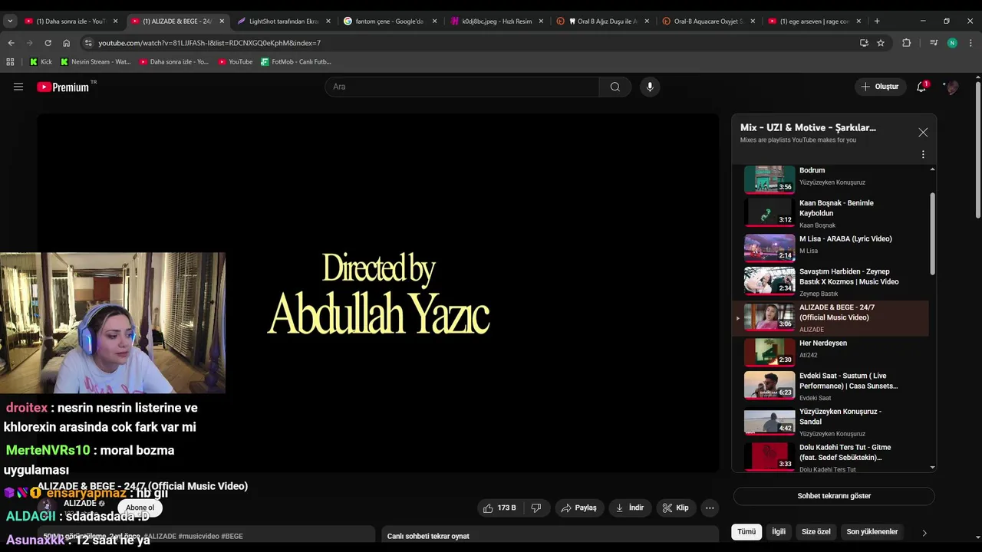Open the Nesrin Stream bookmark
This screenshot has width=982, height=552.
95,61
